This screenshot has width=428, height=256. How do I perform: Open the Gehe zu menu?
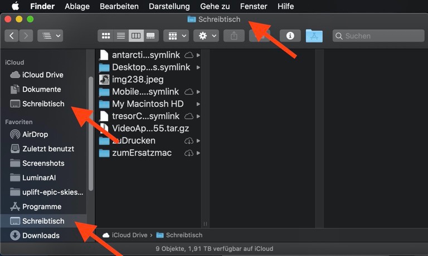tap(215, 6)
